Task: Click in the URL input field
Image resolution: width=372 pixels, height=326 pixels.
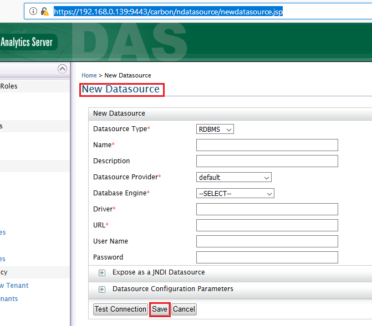Action: 267,225
